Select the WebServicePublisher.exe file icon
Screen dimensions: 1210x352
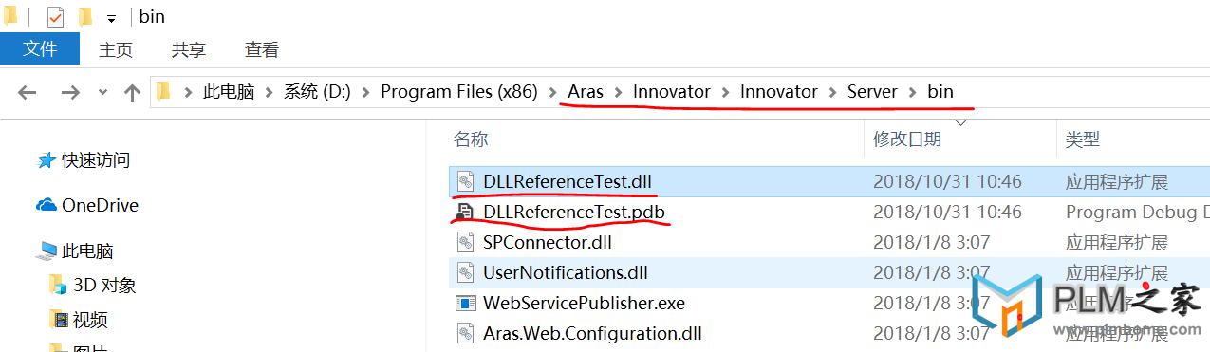tap(465, 304)
